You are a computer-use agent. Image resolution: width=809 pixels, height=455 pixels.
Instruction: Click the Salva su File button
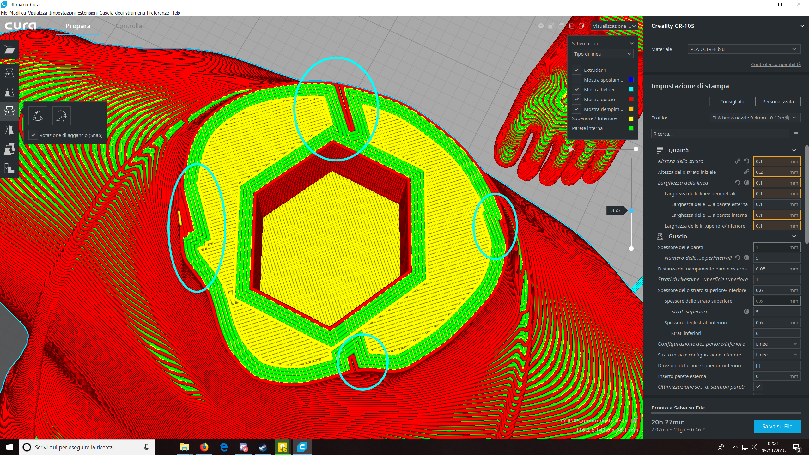point(777,426)
